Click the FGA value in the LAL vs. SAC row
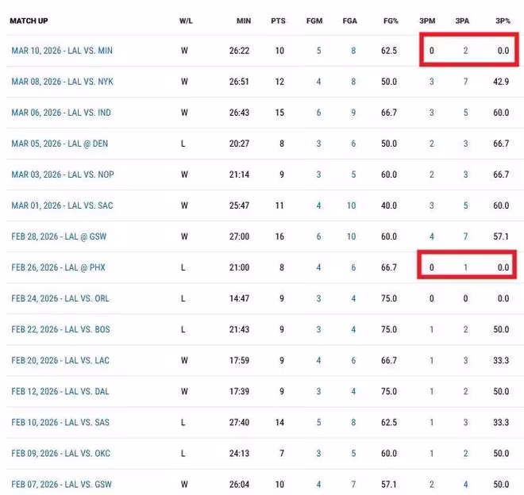This screenshot has width=524, height=495. click(352, 205)
